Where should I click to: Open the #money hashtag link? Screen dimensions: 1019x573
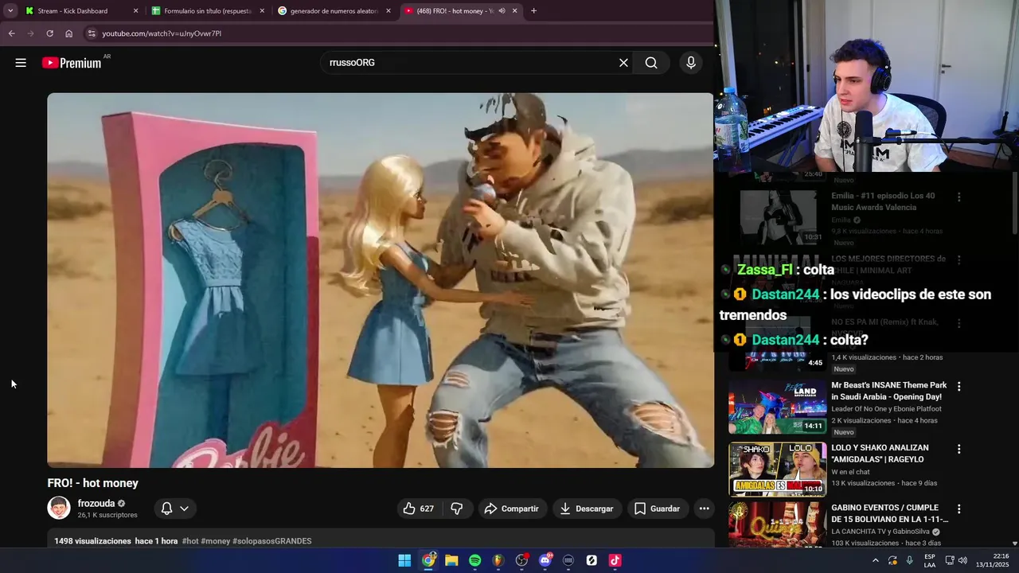215,541
